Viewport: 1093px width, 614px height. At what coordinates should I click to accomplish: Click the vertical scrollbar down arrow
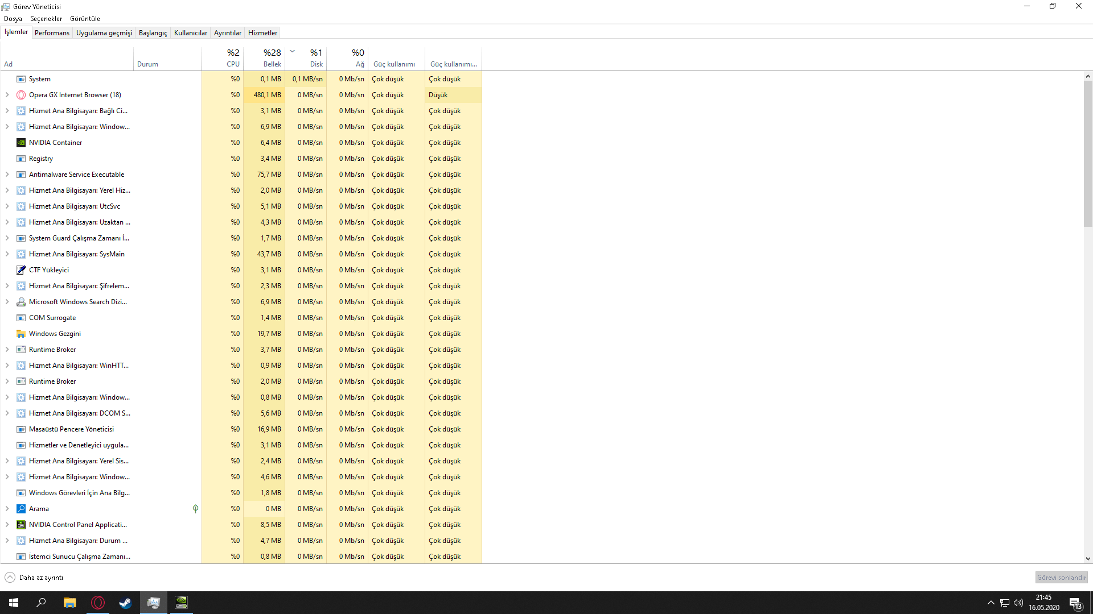[1088, 559]
